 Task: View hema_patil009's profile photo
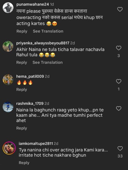pos(8,80)
